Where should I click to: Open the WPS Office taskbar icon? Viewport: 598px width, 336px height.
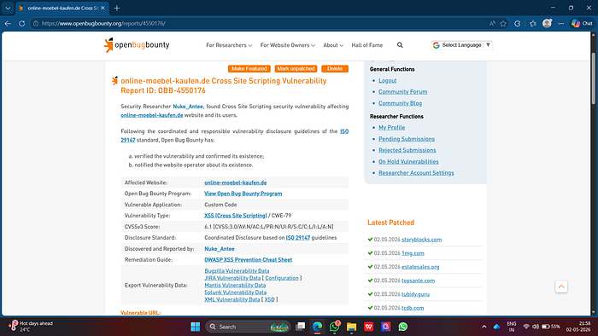pyautogui.click(x=368, y=327)
